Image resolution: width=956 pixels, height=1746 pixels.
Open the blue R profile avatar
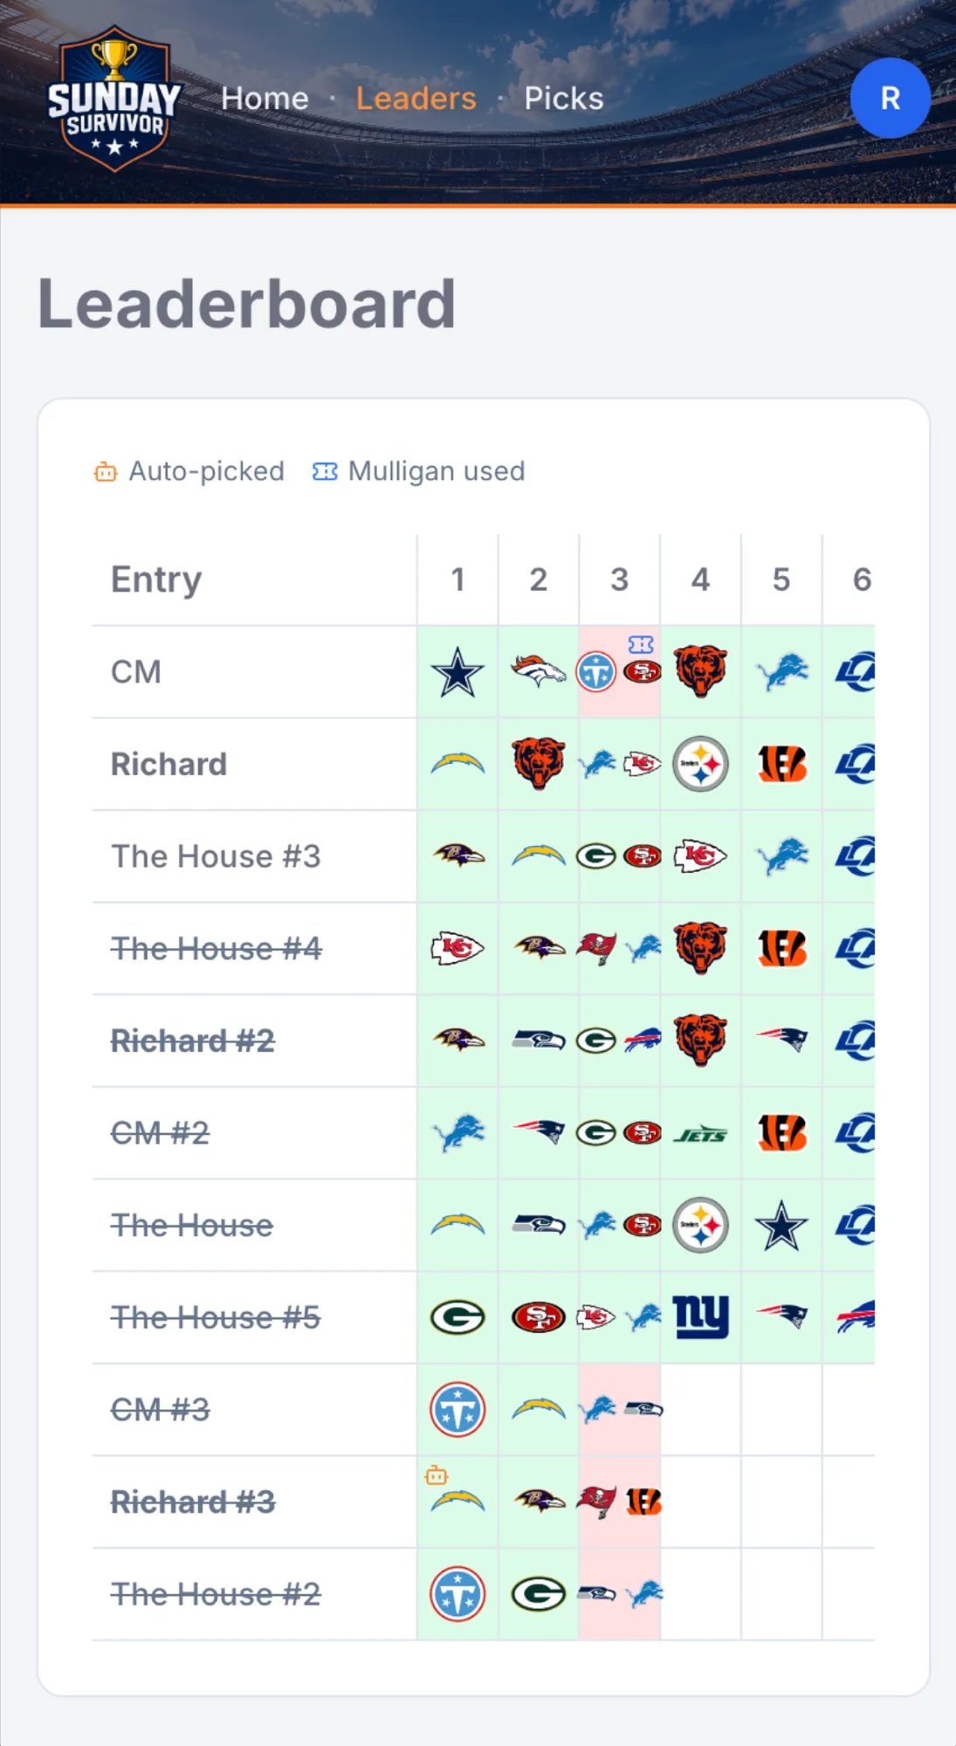pyautogui.click(x=890, y=98)
